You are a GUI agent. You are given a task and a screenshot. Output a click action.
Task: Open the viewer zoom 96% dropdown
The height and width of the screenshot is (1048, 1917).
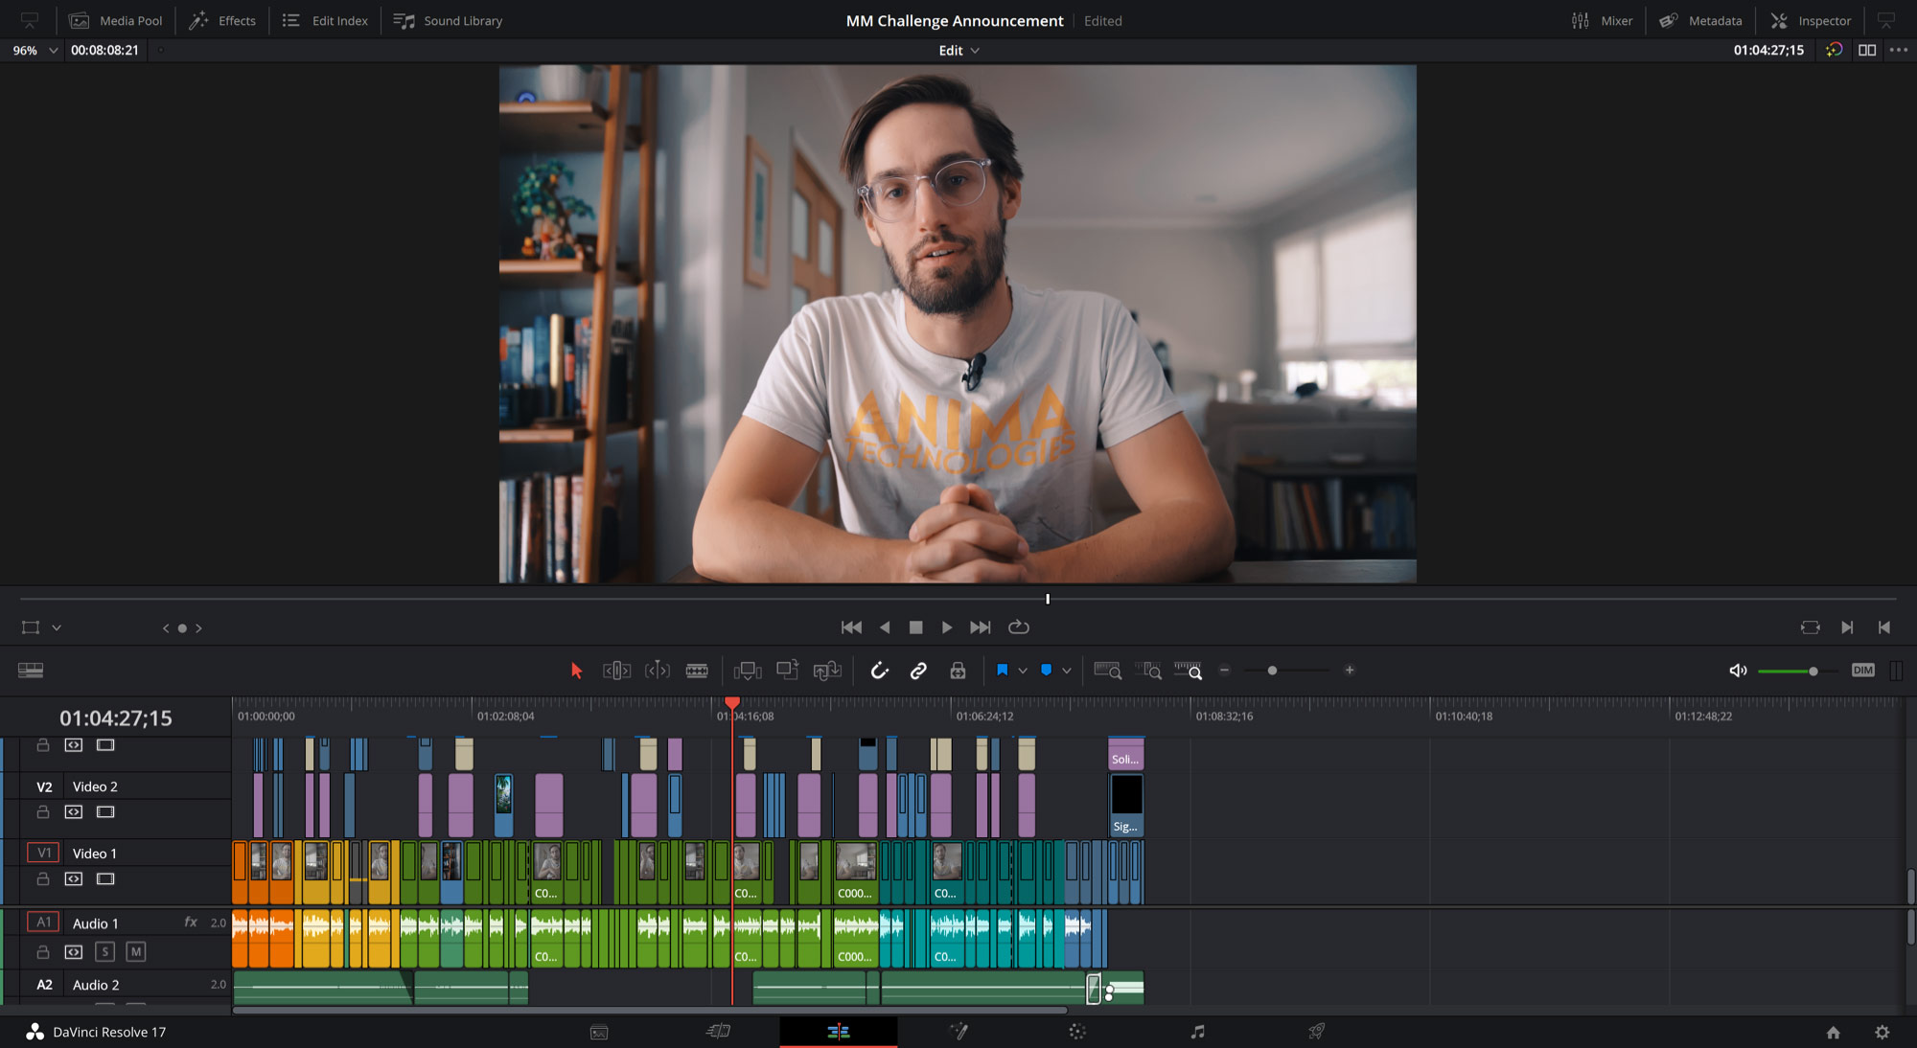(x=53, y=50)
